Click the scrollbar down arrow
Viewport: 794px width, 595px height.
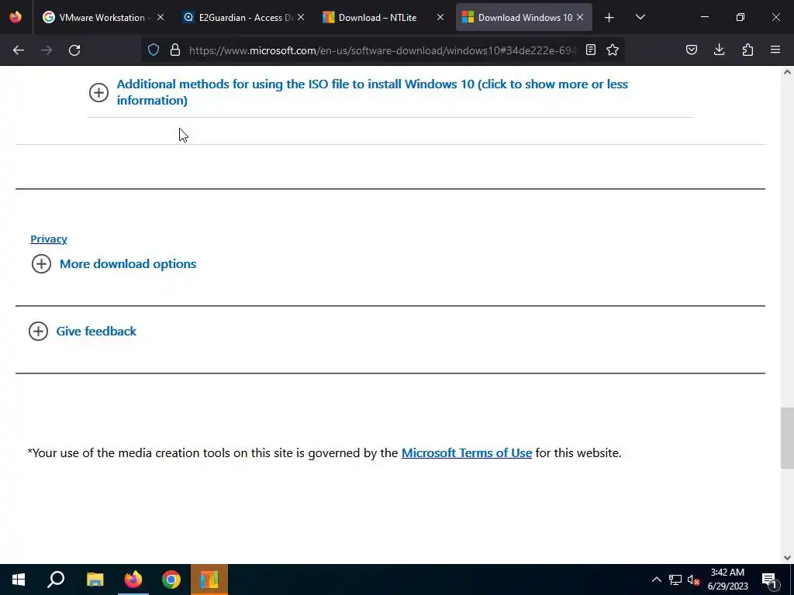pyautogui.click(x=787, y=558)
